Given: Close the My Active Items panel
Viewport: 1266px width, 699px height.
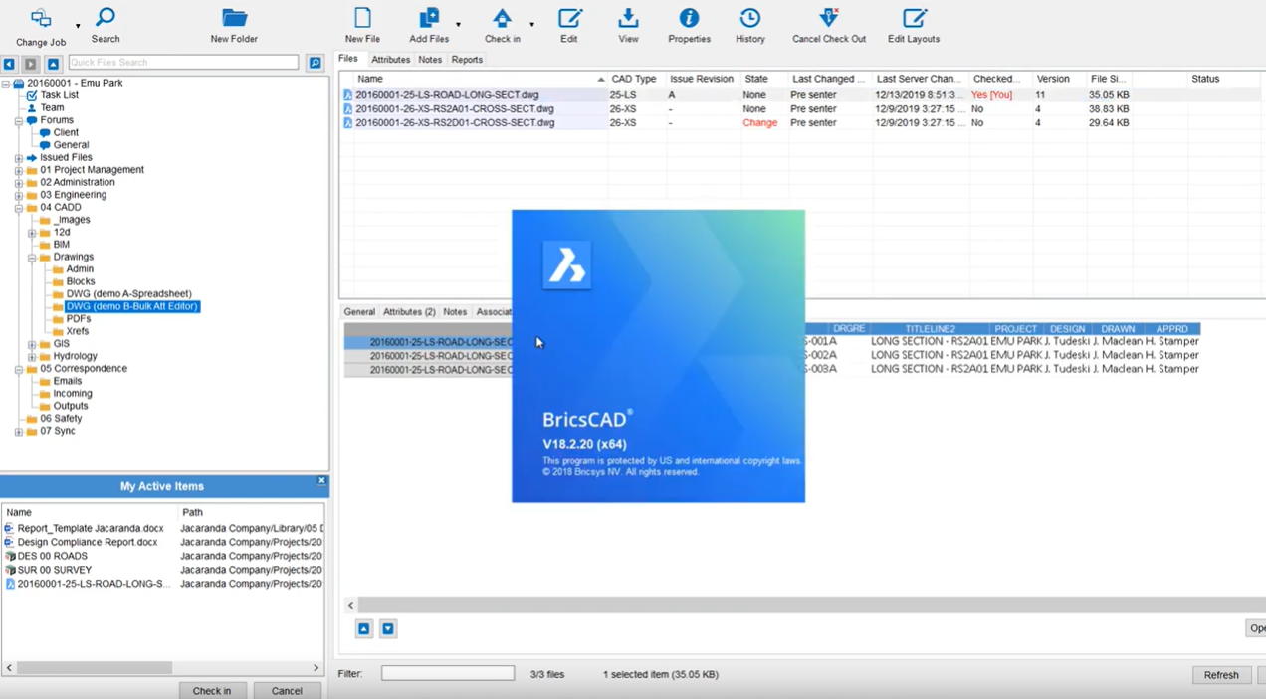Looking at the screenshot, I should point(321,480).
